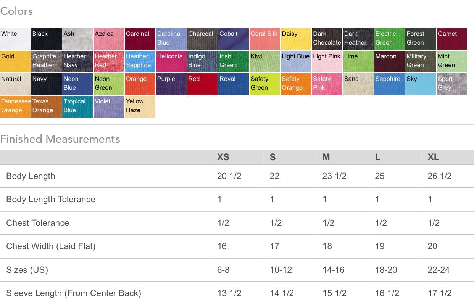474x306 pixels.
Task: Pick the Heliconia swatch
Action: 171,61
